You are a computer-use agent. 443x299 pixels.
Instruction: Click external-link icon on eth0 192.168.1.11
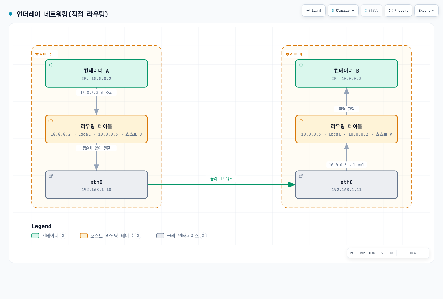pos(301,176)
